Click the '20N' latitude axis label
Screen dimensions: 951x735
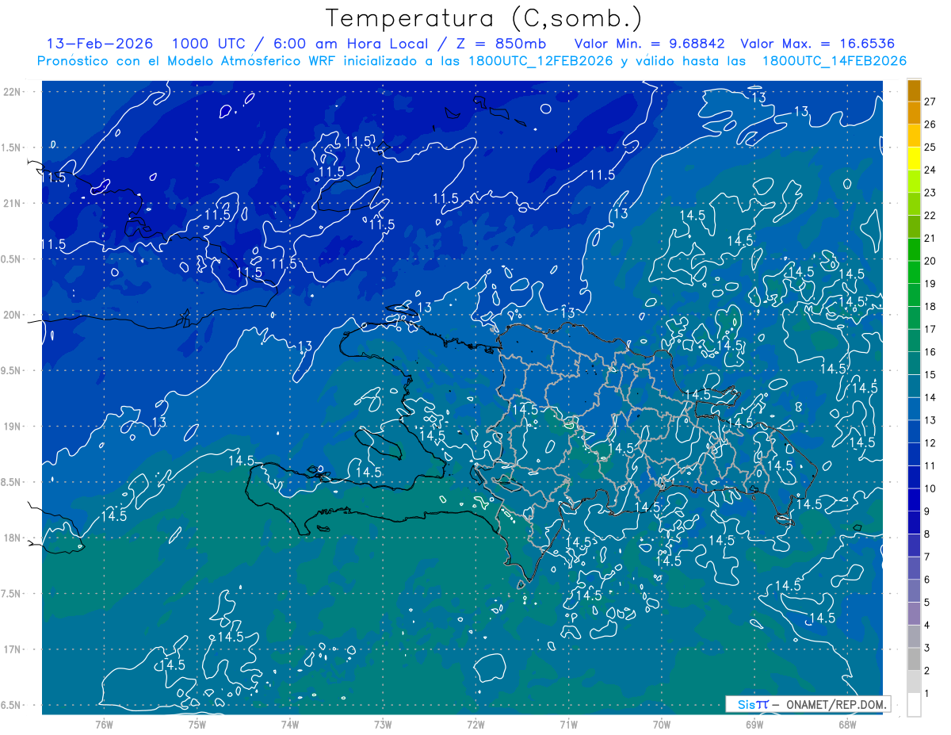[x=12, y=315]
